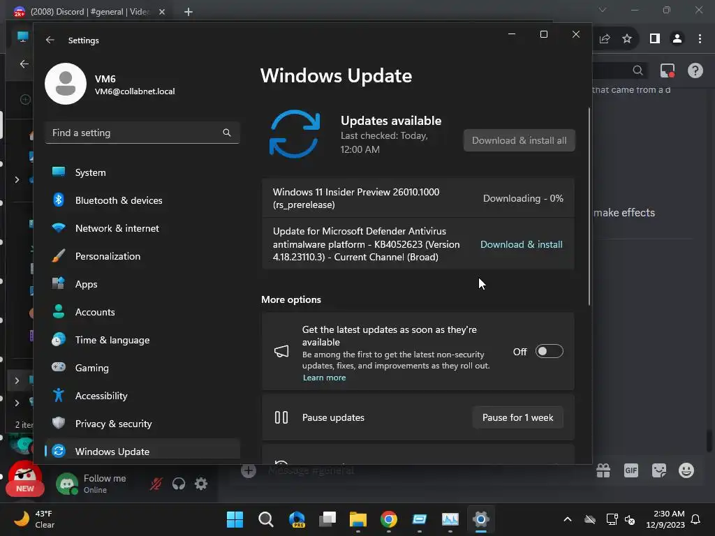Click the back arrow in Settings
The height and width of the screenshot is (536, 715).
pyautogui.click(x=50, y=40)
